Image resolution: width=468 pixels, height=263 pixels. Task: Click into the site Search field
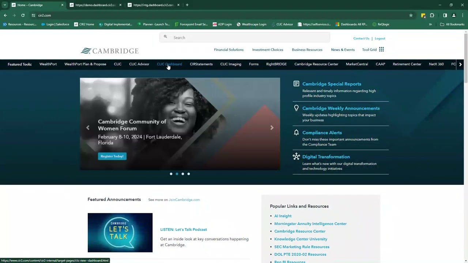[x=245, y=37]
